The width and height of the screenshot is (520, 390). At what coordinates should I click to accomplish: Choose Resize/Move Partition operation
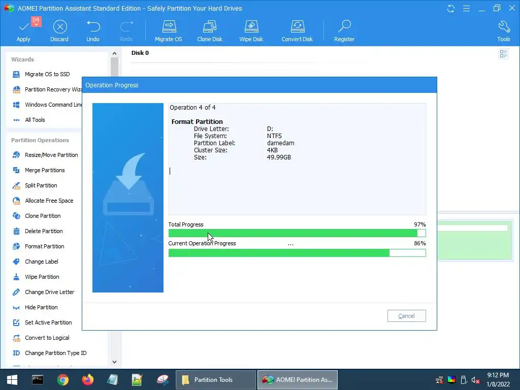[45, 155]
